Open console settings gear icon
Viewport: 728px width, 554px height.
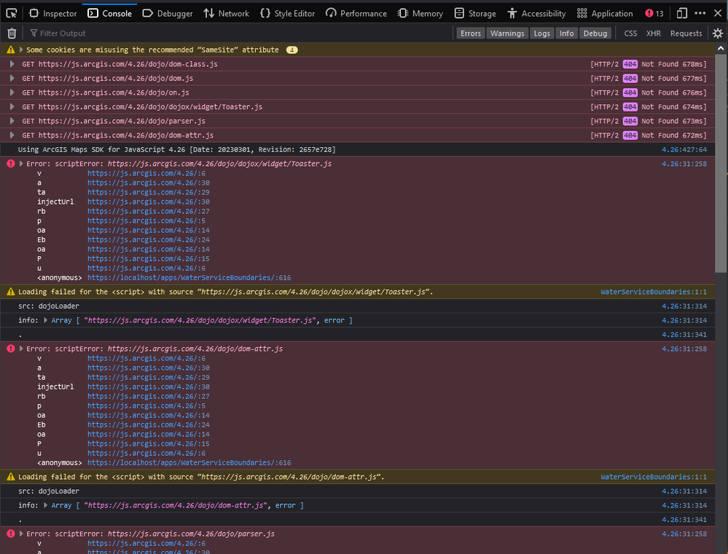click(717, 33)
